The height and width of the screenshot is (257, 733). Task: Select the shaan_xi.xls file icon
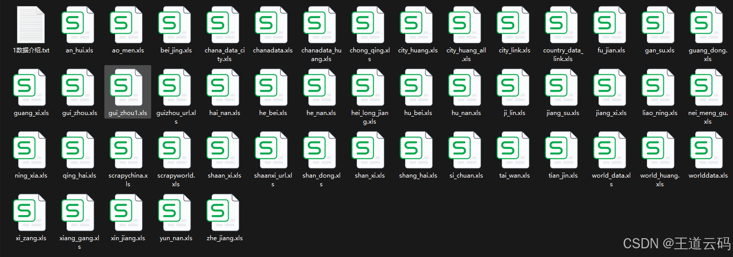click(x=223, y=150)
